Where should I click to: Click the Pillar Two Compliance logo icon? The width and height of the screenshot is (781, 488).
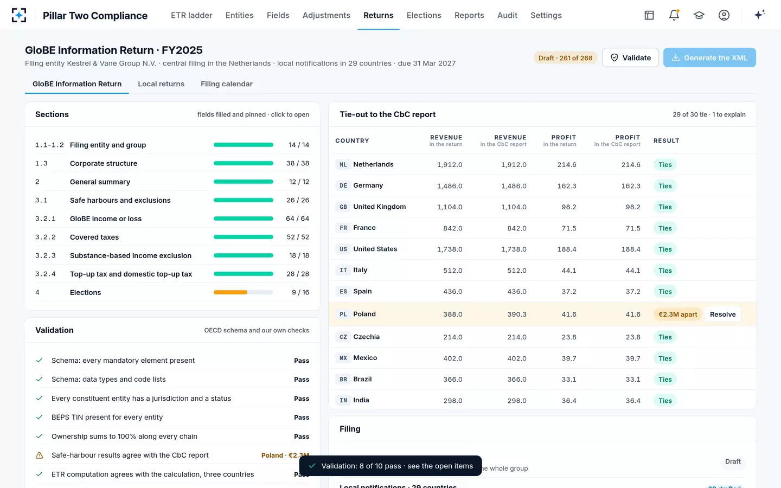(19, 15)
